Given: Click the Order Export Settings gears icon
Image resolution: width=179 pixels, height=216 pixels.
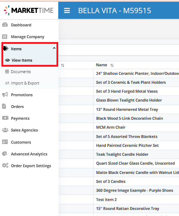Looking at the screenshot, I should coord(5,165).
